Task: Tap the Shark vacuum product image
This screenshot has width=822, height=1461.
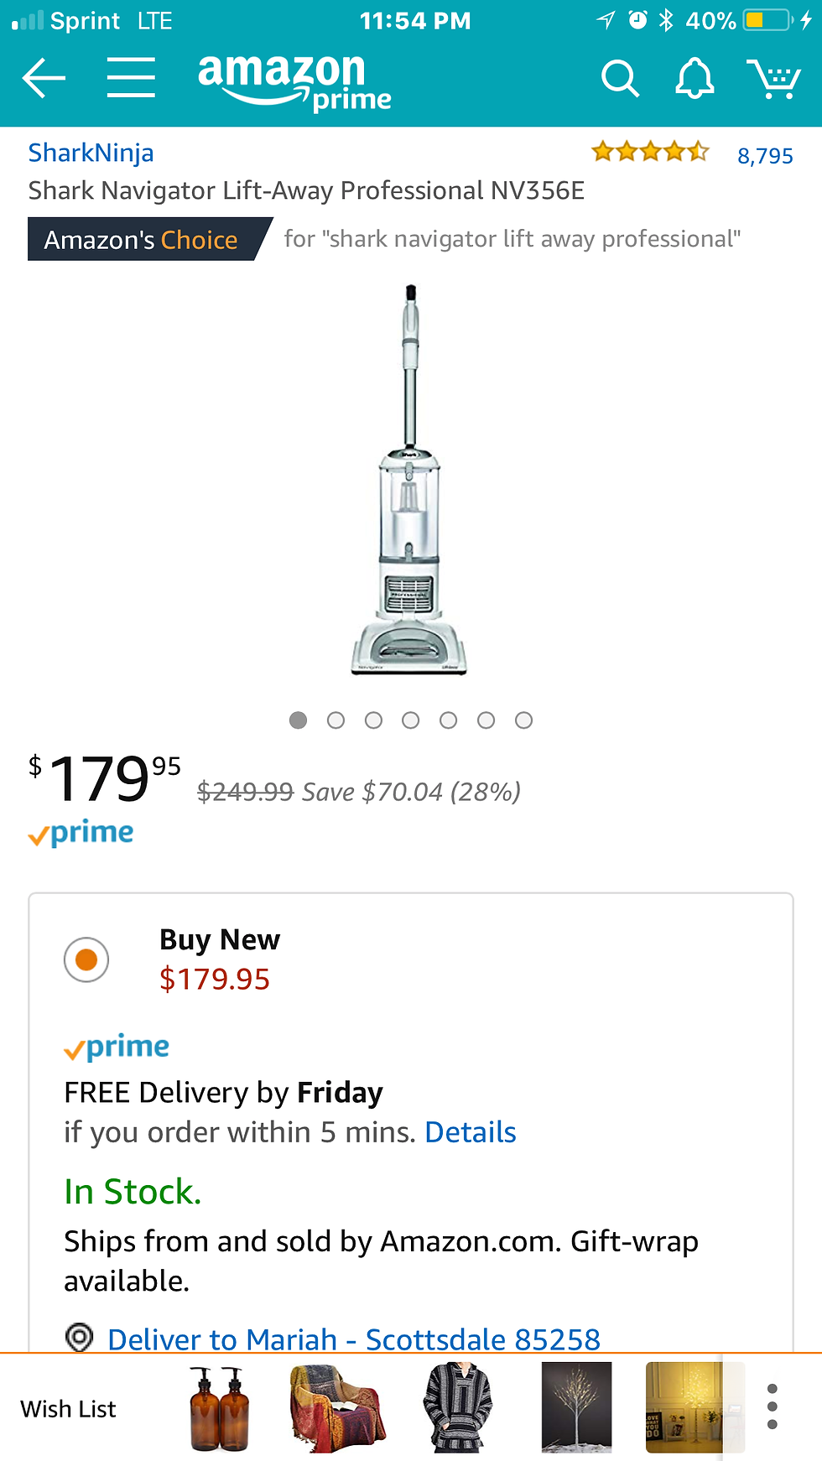Action: [x=409, y=480]
